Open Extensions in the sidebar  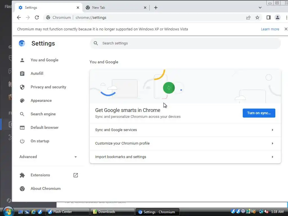pyautogui.click(x=40, y=175)
